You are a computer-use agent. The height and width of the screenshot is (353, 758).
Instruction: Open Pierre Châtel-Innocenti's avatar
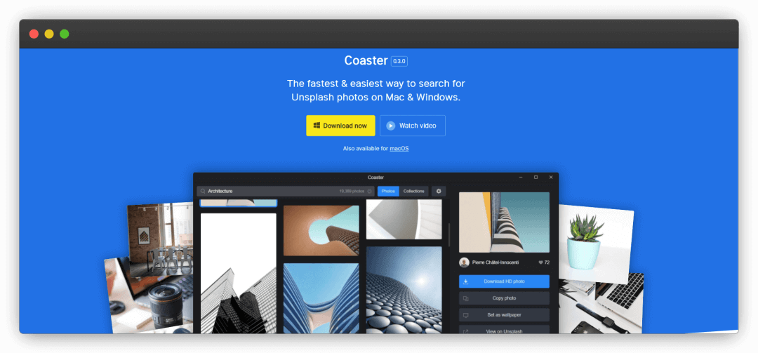[x=464, y=262]
